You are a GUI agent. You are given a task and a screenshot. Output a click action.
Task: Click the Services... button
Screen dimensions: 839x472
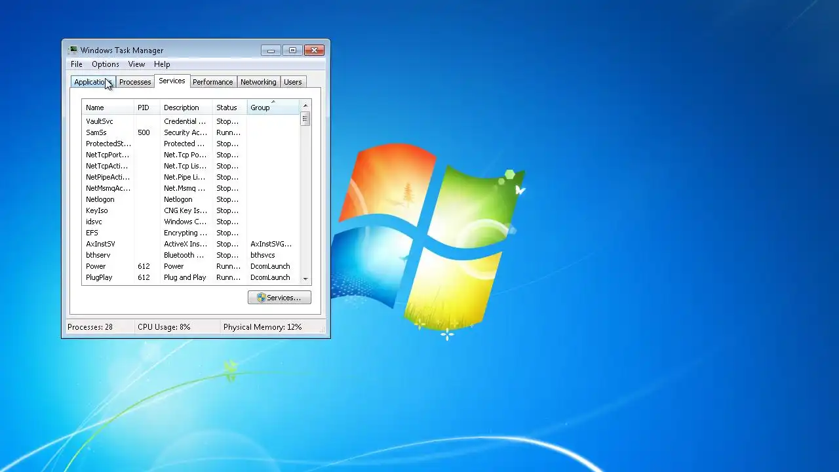(x=279, y=298)
